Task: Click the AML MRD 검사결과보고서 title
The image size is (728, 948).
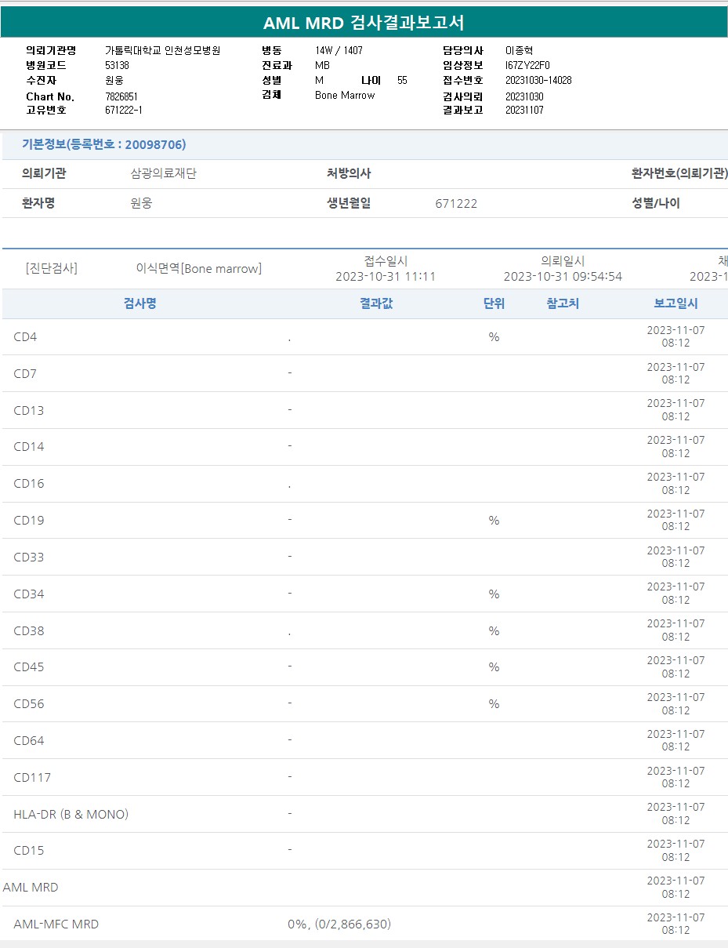Action: point(364,23)
